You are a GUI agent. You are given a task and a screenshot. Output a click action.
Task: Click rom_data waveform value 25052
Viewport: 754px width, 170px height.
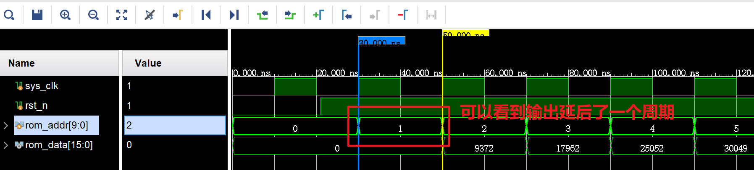[652, 148]
